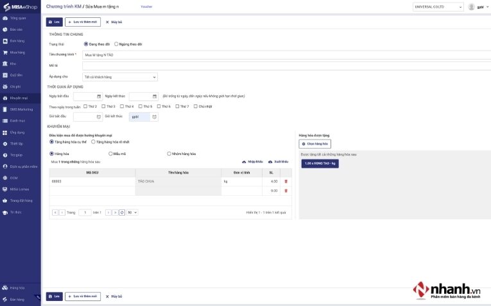Tick the Thứ 2 weekday checkbox
The image size is (491, 306).
(85, 106)
